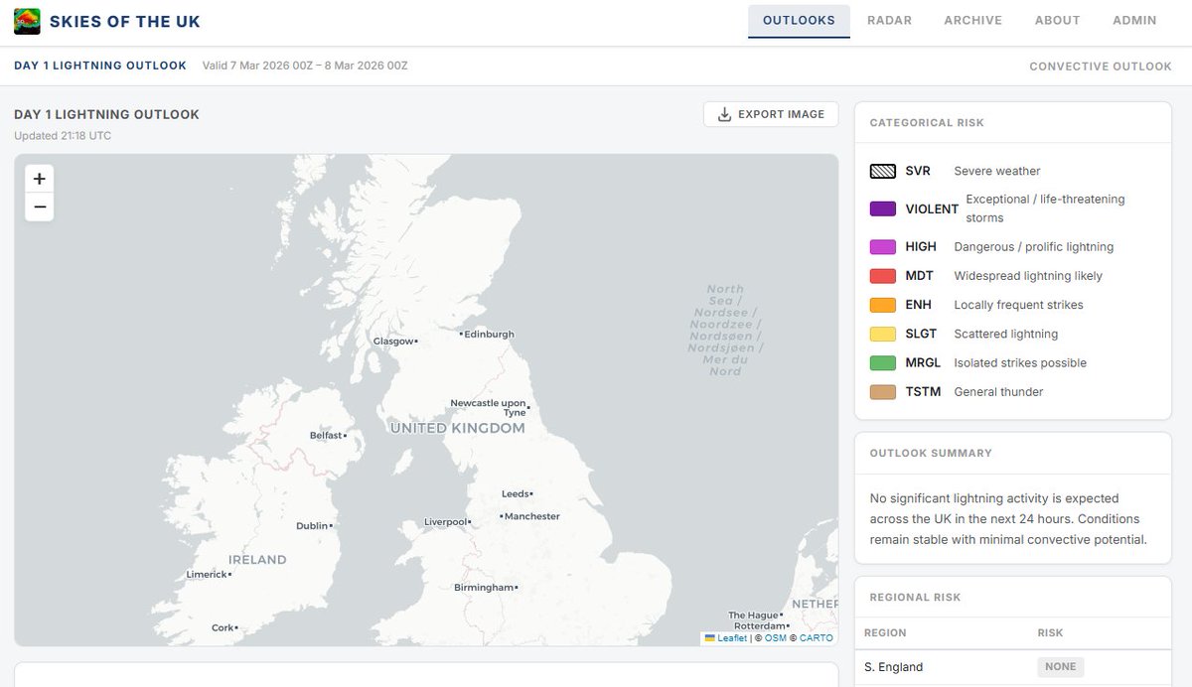Click the outlook validity date text
The width and height of the screenshot is (1192, 687).
coord(305,66)
